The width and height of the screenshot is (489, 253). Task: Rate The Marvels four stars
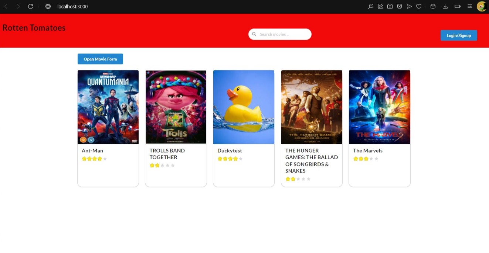click(x=371, y=159)
